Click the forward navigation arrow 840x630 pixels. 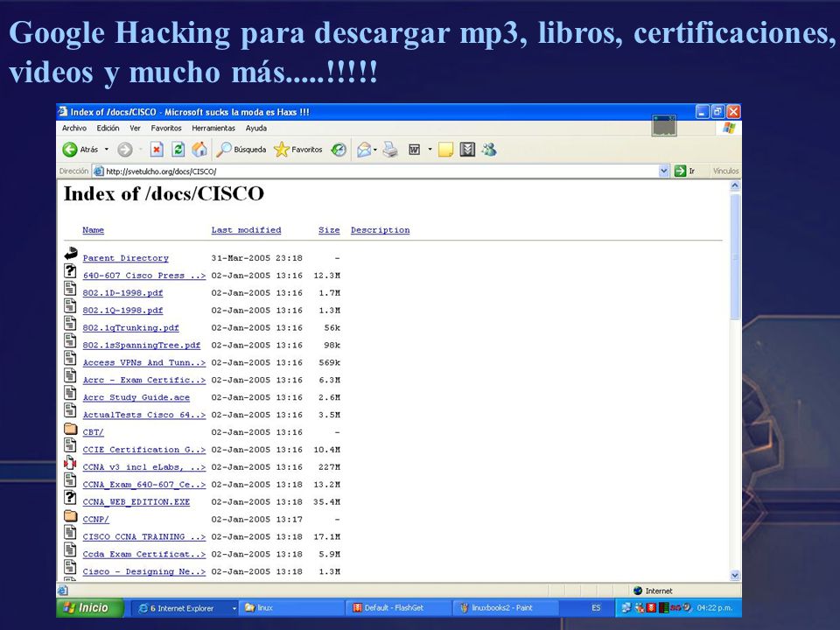[x=125, y=150]
